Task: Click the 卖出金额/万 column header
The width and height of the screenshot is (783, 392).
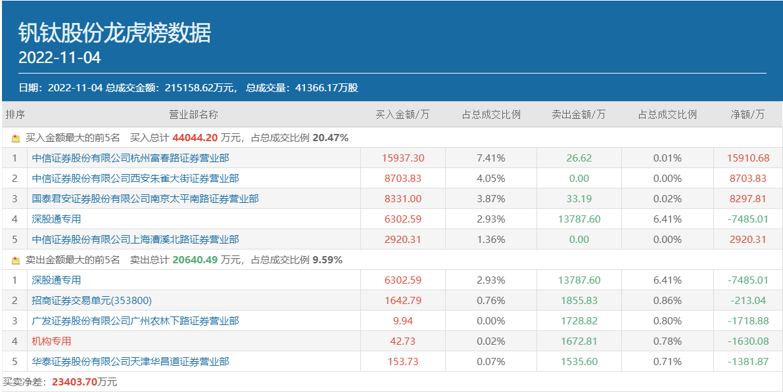Action: tap(579, 115)
